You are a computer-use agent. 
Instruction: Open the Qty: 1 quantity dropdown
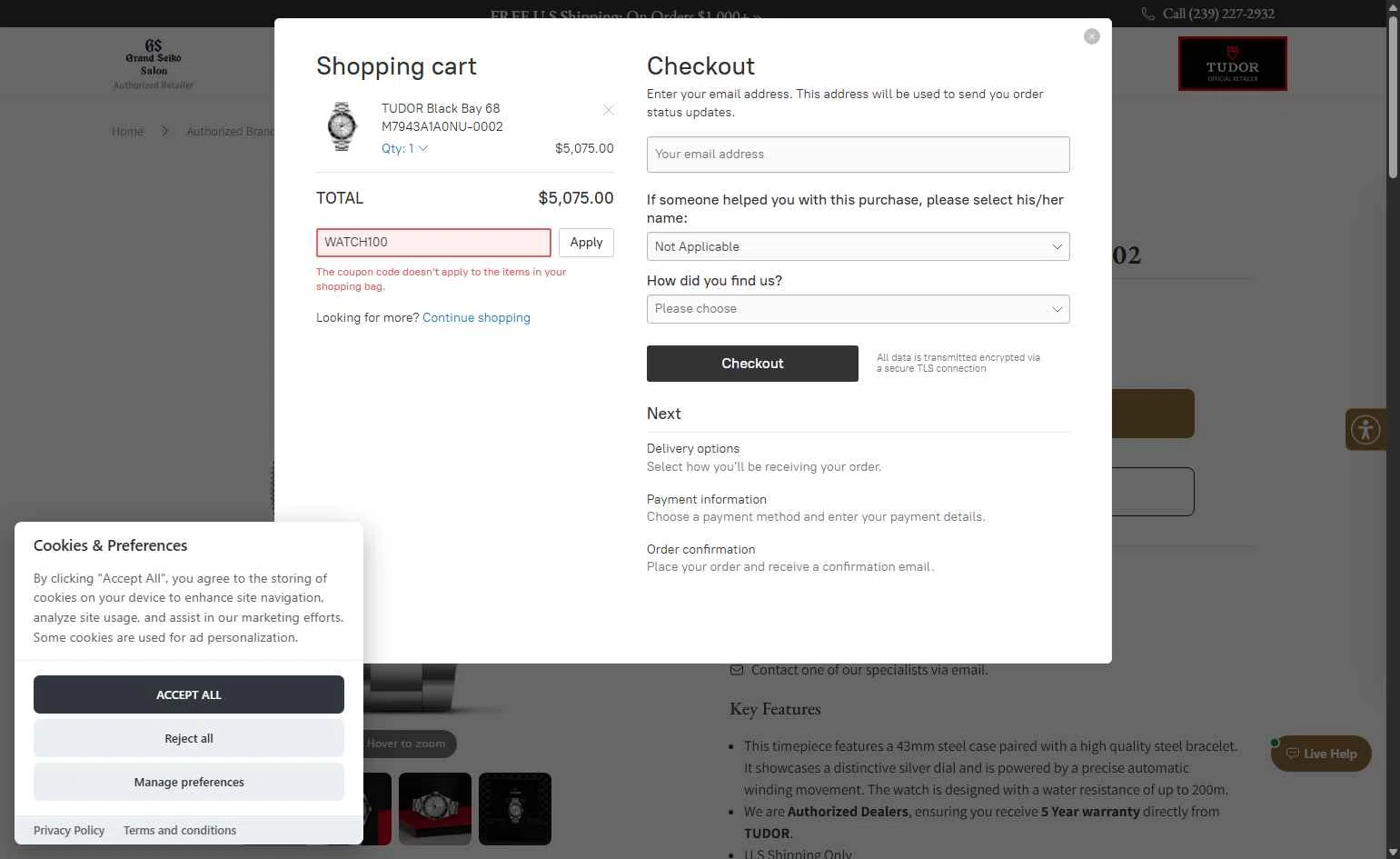[404, 148]
